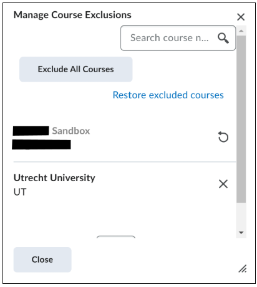Click the scrollbar down arrow
The image size is (257, 287).
[x=241, y=232]
